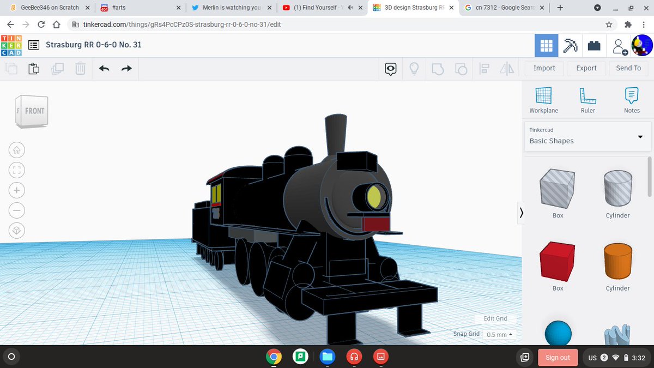Switch to the orthographic view toggle

click(17, 230)
